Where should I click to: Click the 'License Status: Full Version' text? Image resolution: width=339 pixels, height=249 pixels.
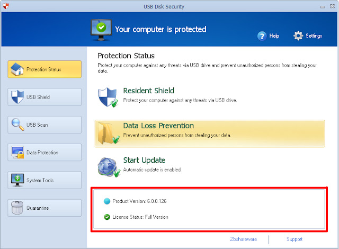click(140, 217)
